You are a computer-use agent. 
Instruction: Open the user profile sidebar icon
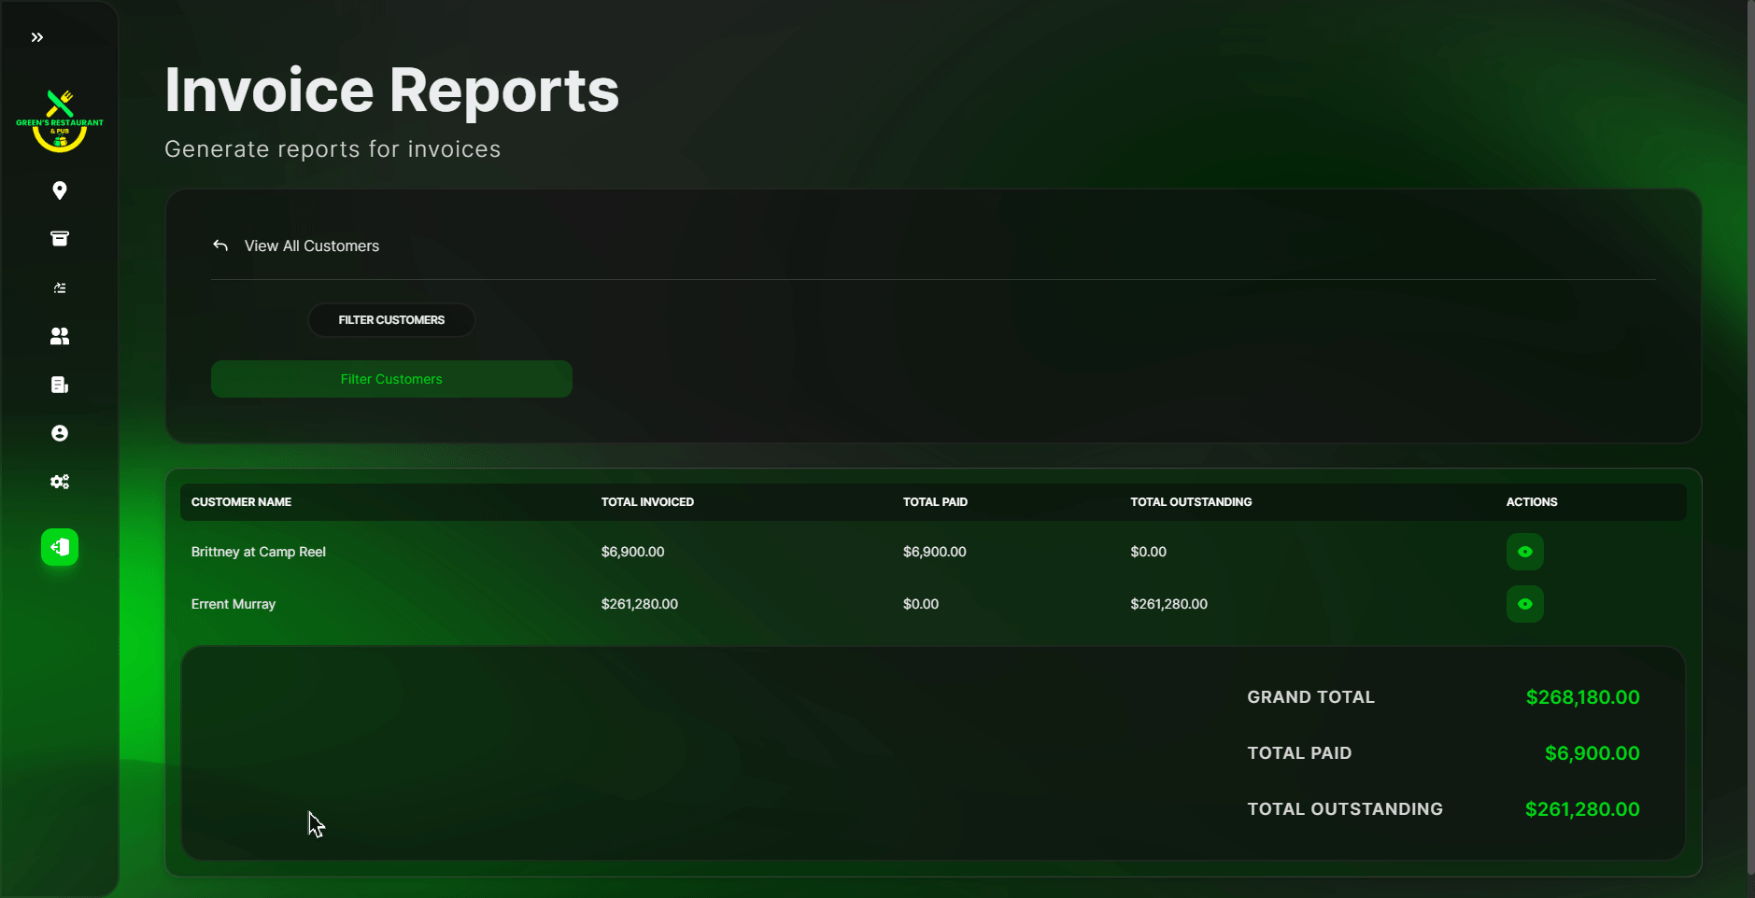[x=60, y=433]
